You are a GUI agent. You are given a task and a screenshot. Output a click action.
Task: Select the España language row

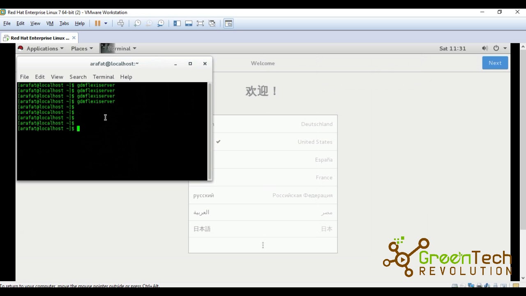click(x=275, y=160)
